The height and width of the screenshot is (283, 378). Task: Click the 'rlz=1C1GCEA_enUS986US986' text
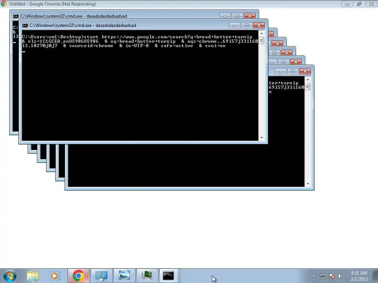point(63,41)
